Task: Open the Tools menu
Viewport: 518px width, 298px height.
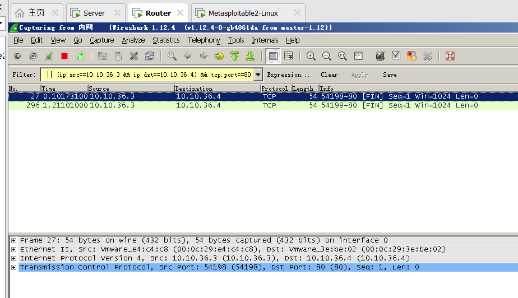Action: pos(236,40)
